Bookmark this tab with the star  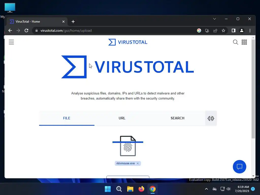223,30
